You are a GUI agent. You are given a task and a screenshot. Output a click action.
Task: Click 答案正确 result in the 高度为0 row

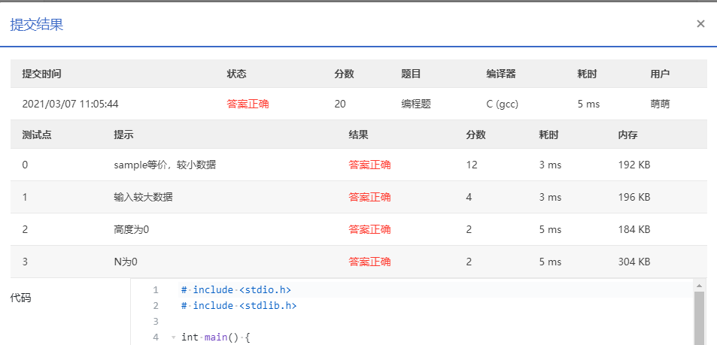click(x=370, y=229)
